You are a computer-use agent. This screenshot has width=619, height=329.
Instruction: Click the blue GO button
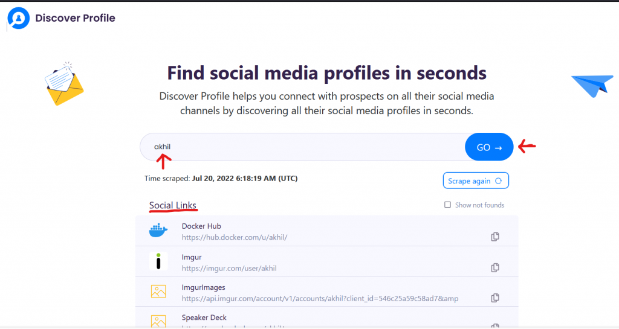[489, 147]
